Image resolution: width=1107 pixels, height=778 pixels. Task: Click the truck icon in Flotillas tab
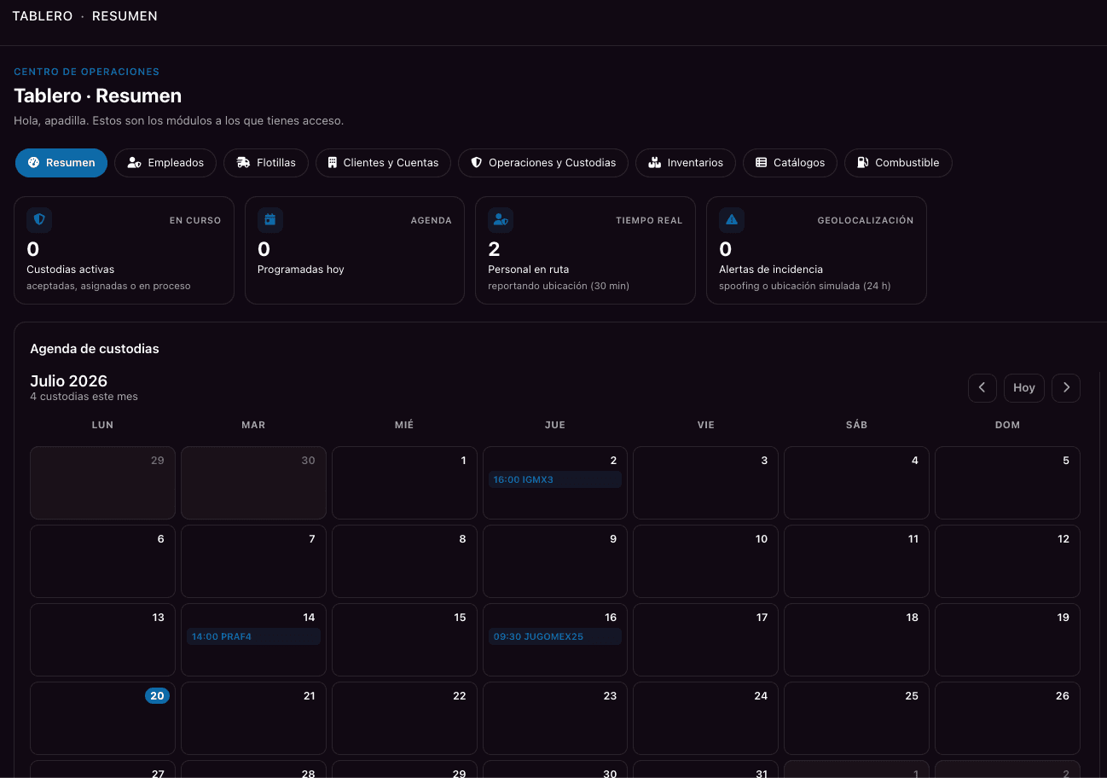pos(243,163)
